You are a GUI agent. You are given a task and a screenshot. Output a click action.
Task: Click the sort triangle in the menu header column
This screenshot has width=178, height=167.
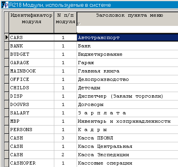79,24
